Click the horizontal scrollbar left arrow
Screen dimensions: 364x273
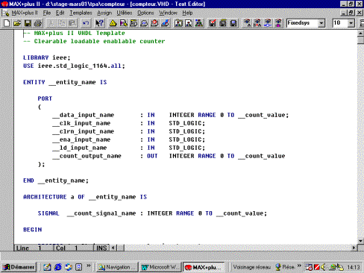113,248
